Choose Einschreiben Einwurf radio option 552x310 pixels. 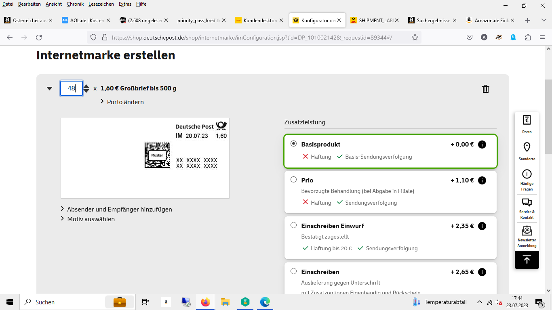point(293,225)
